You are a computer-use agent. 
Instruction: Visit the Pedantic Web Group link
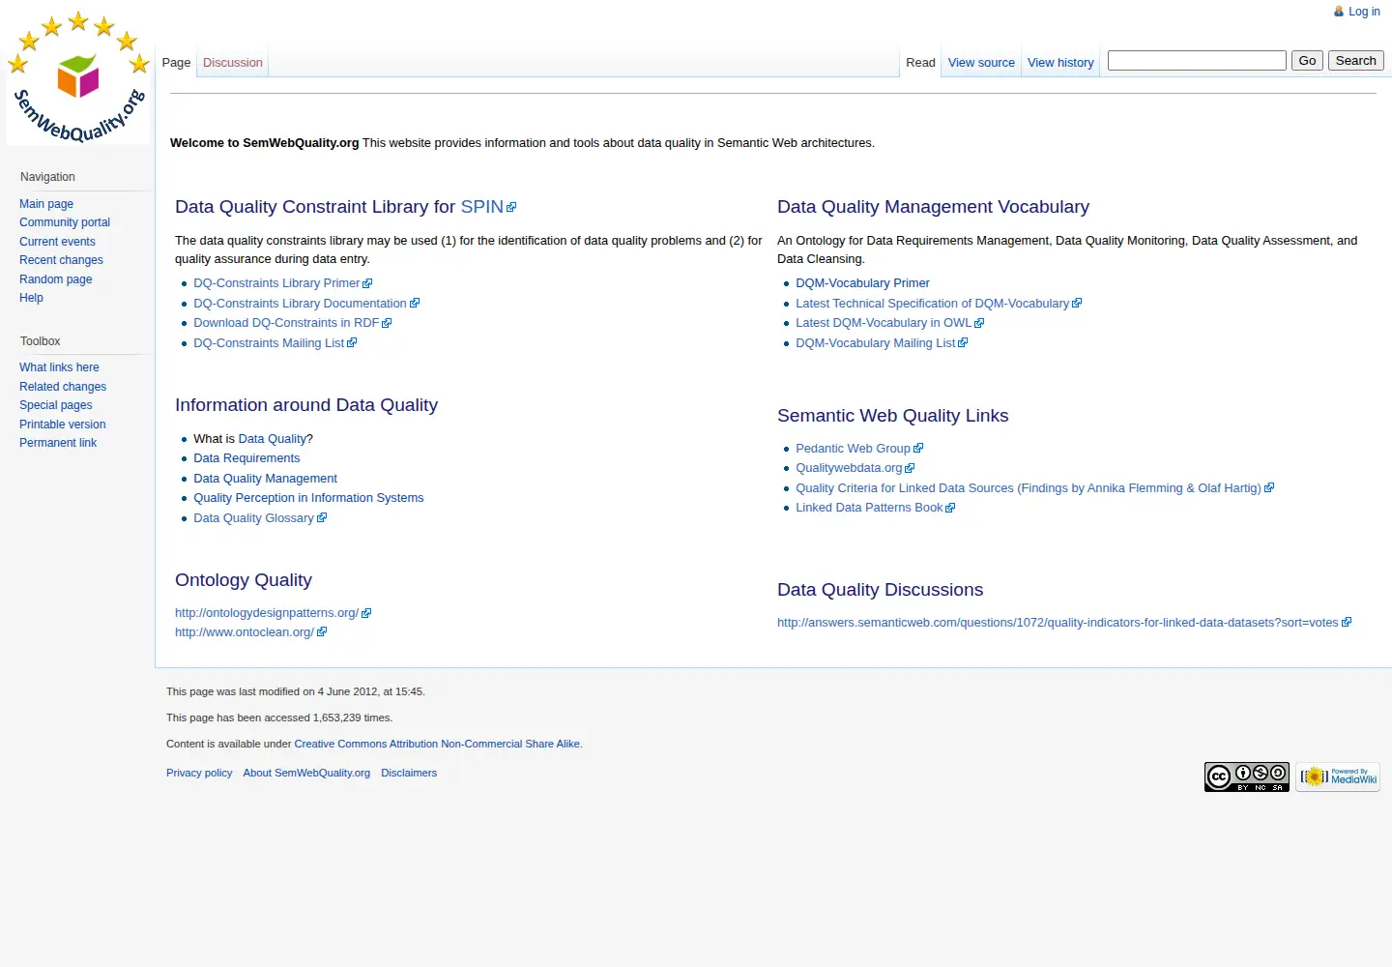tap(859, 449)
